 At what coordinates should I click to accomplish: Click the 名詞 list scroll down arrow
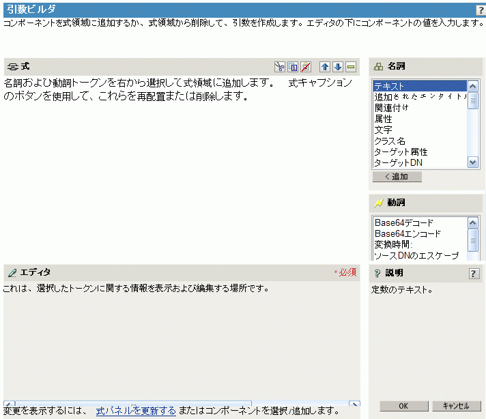coord(472,162)
